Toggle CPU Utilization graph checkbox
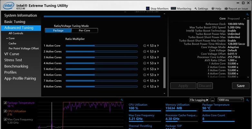 (5, 111)
